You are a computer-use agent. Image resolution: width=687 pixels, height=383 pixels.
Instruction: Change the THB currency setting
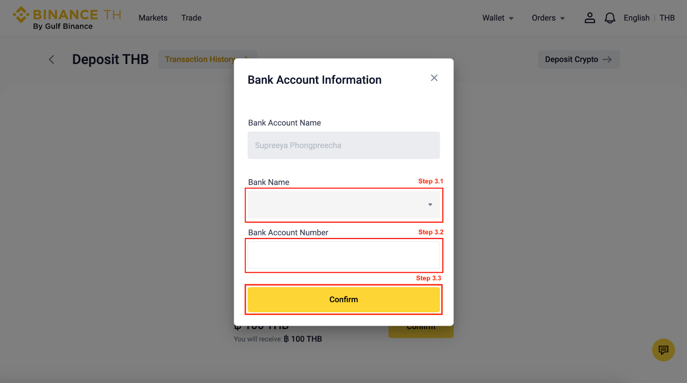pyautogui.click(x=667, y=18)
